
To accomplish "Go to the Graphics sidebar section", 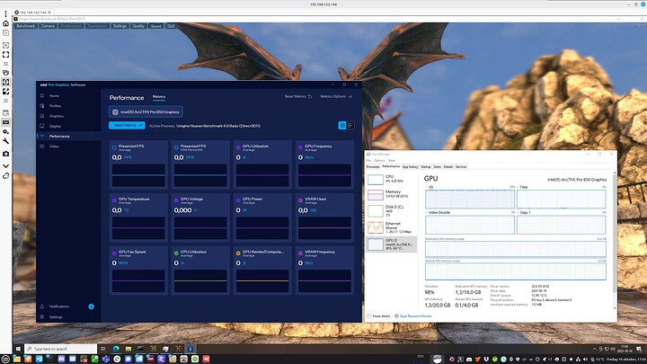I will (56, 116).
